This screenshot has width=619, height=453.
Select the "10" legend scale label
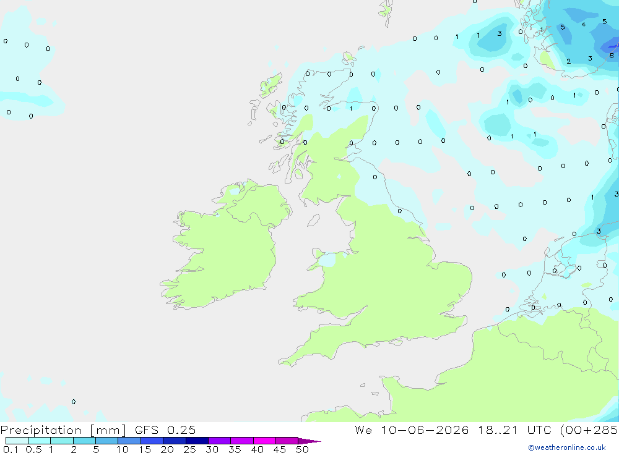[122, 449]
